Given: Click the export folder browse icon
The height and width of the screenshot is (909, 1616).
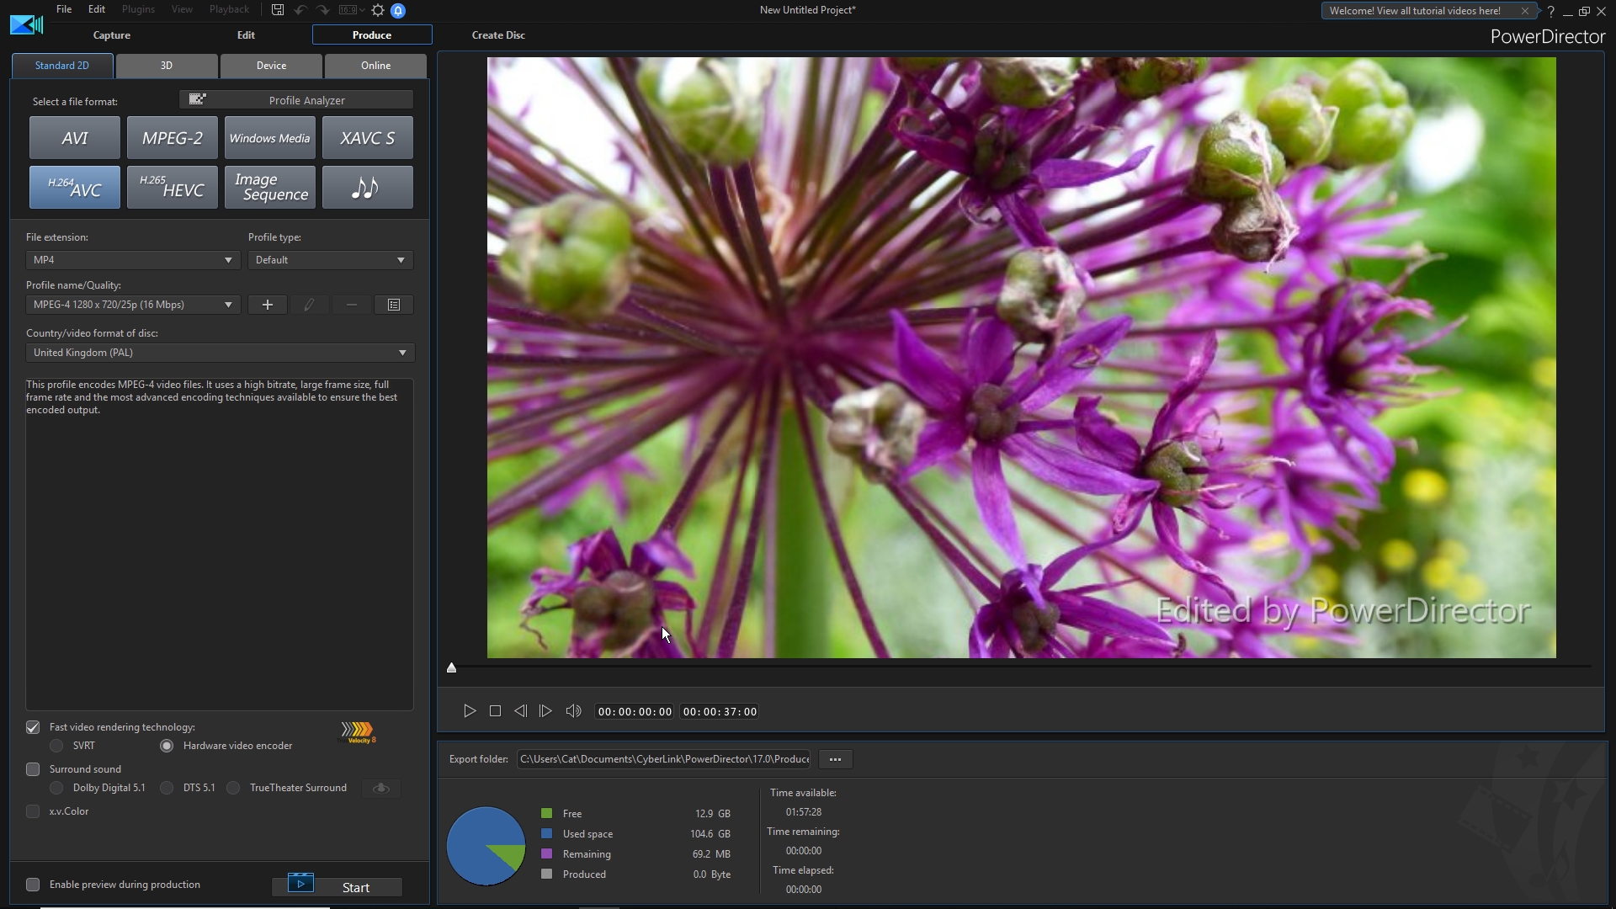Looking at the screenshot, I should [x=833, y=758].
